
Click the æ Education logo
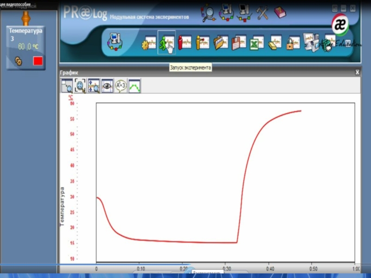coord(340,25)
